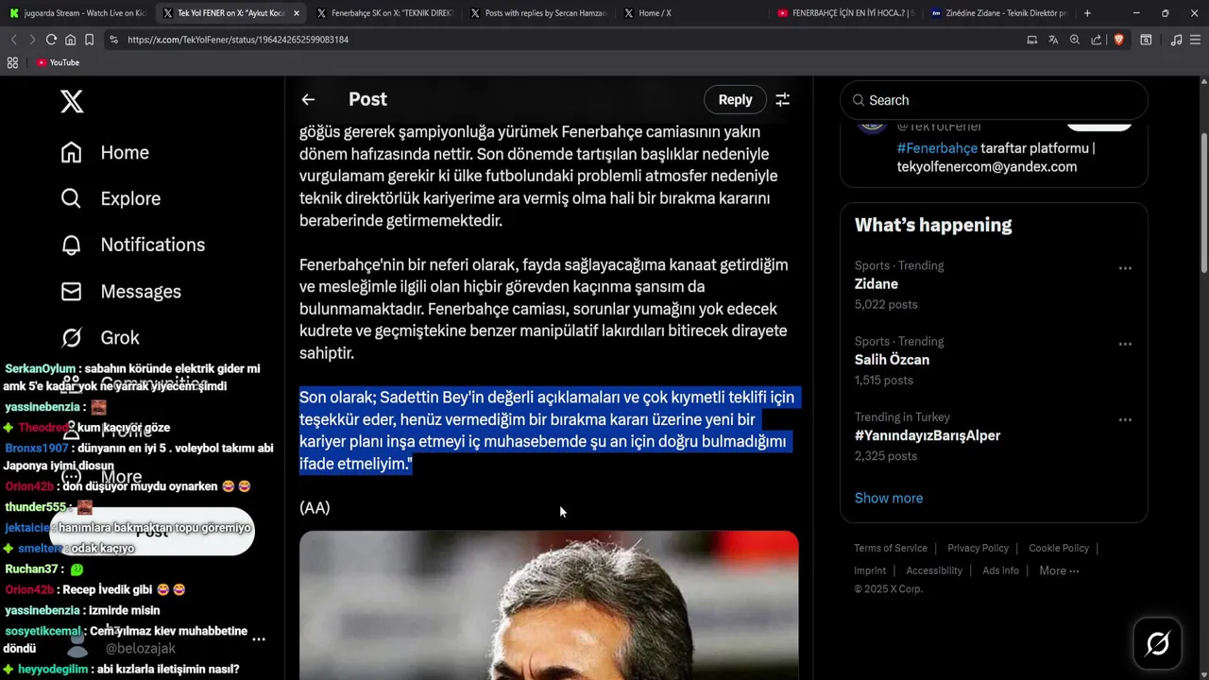Bookmark this page icon

pos(89,40)
